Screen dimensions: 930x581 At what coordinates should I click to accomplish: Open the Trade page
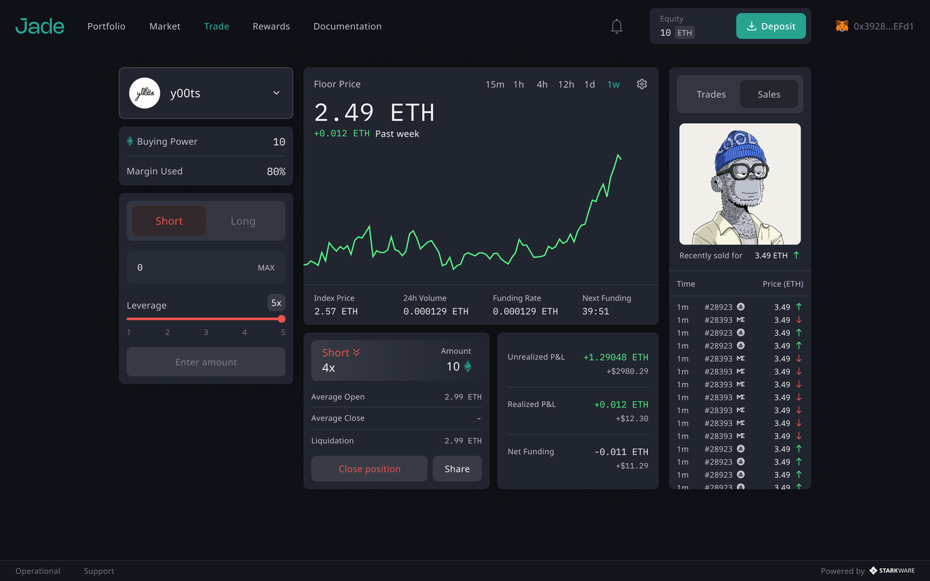click(216, 26)
